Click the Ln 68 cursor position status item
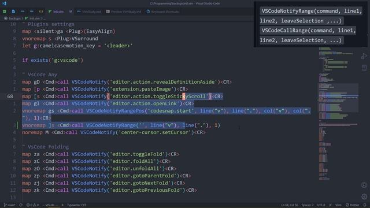Screen dimensions: 370x208 (x=290, y=205)
